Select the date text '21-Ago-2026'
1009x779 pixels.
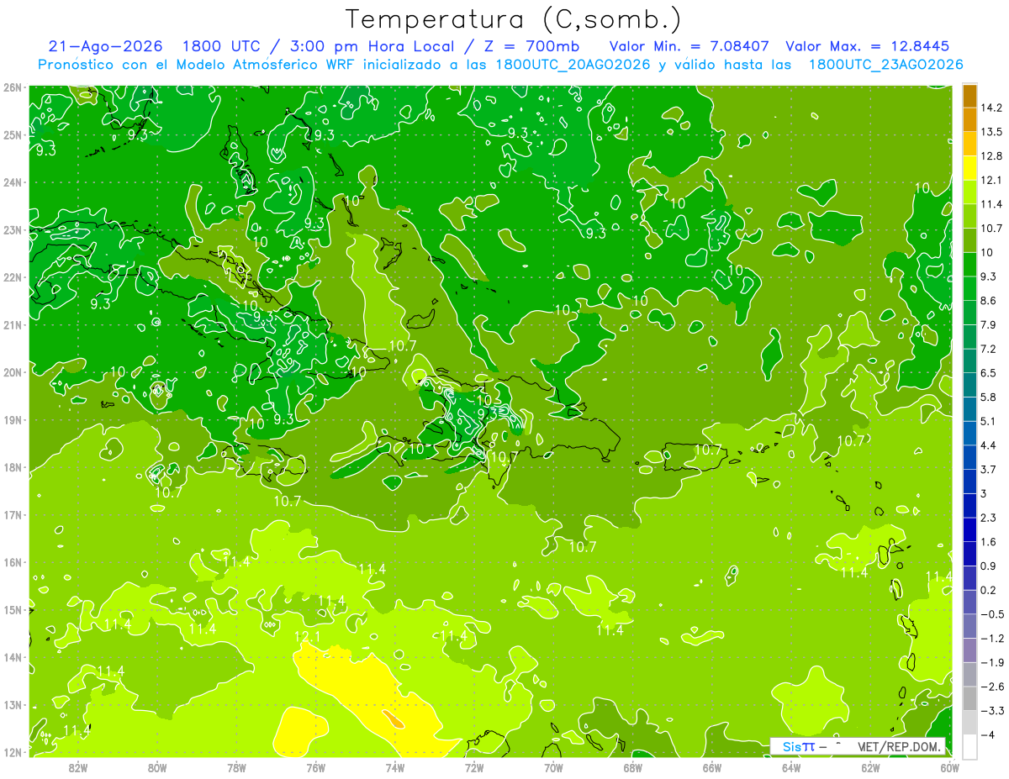pos(108,46)
